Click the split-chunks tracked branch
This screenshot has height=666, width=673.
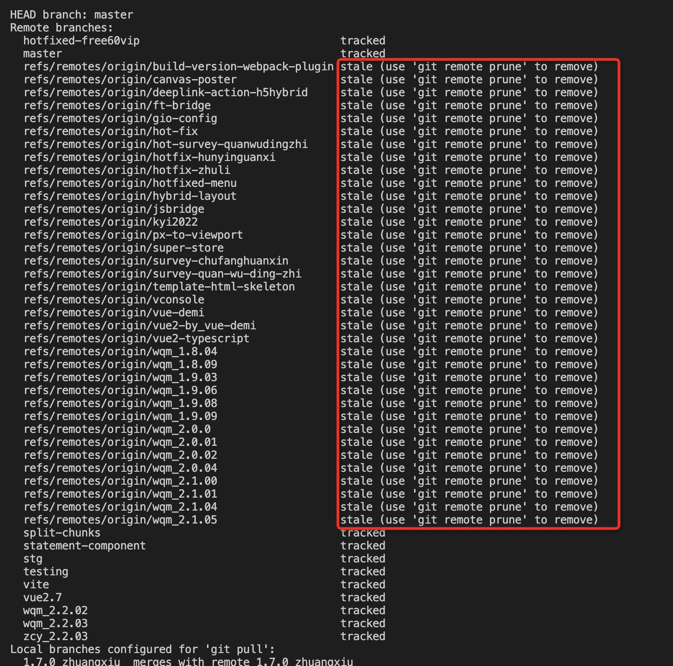click(62, 533)
